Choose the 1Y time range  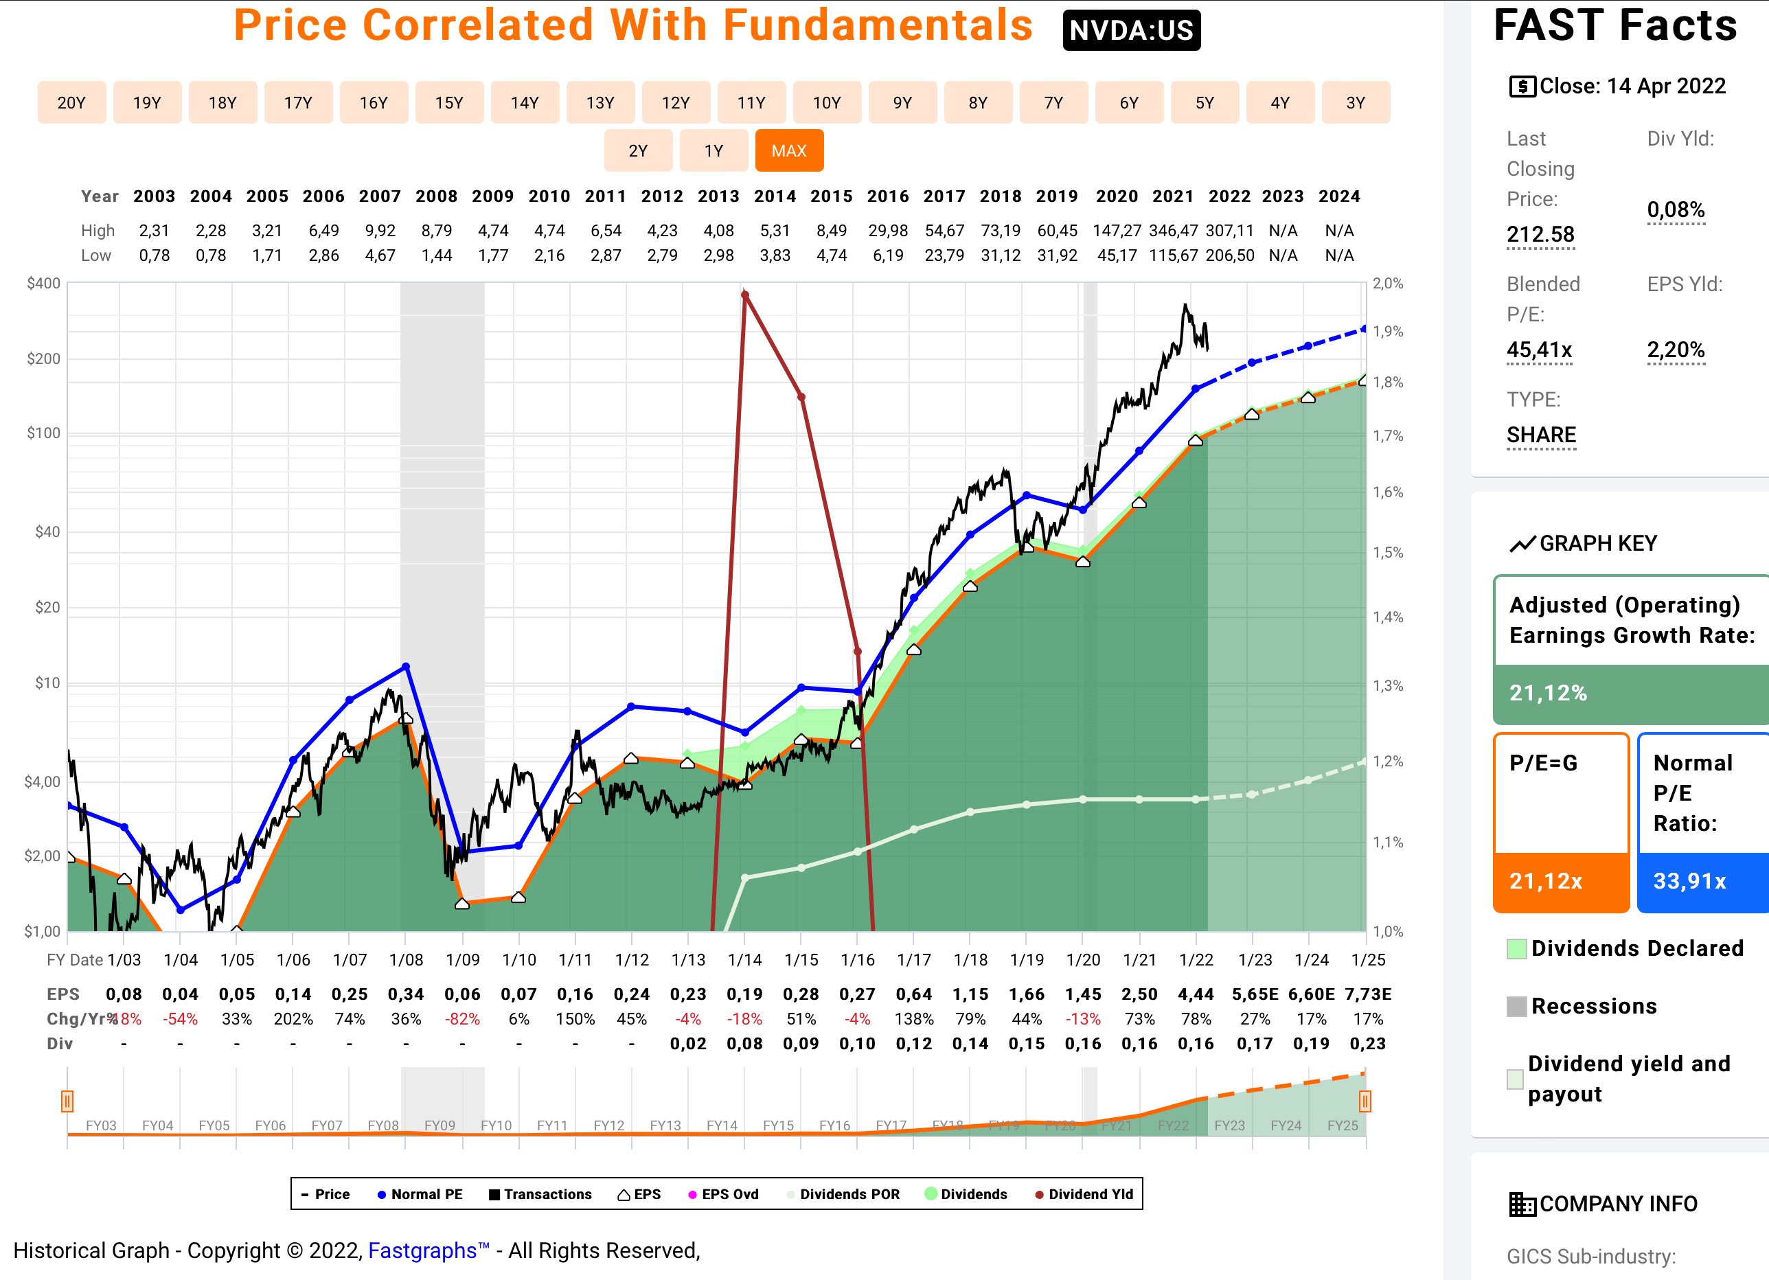[x=713, y=150]
